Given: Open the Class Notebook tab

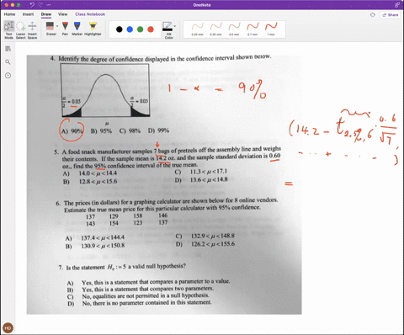Looking at the screenshot, I should pyautogui.click(x=90, y=14).
